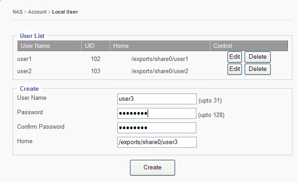Click into the Password input field
297x182 pixels.
tap(157, 113)
